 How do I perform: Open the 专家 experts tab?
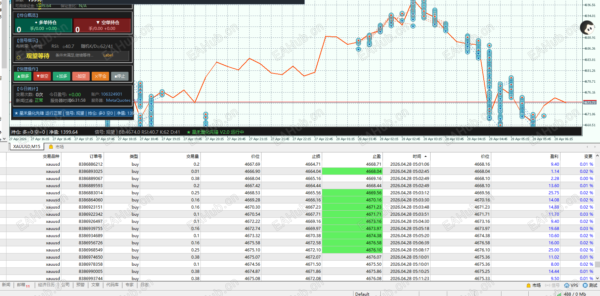(x=130, y=285)
